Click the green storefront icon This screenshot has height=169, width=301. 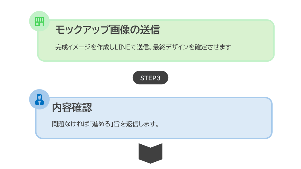click(x=39, y=21)
